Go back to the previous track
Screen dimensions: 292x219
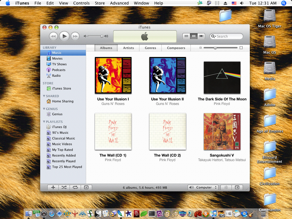[53, 36]
